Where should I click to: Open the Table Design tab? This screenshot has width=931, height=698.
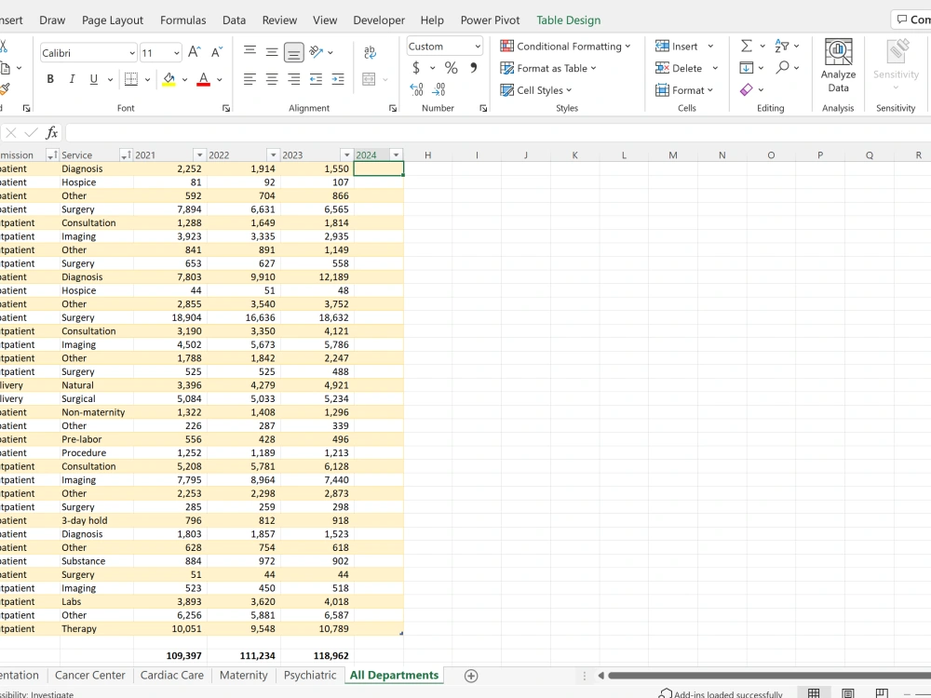tap(568, 20)
